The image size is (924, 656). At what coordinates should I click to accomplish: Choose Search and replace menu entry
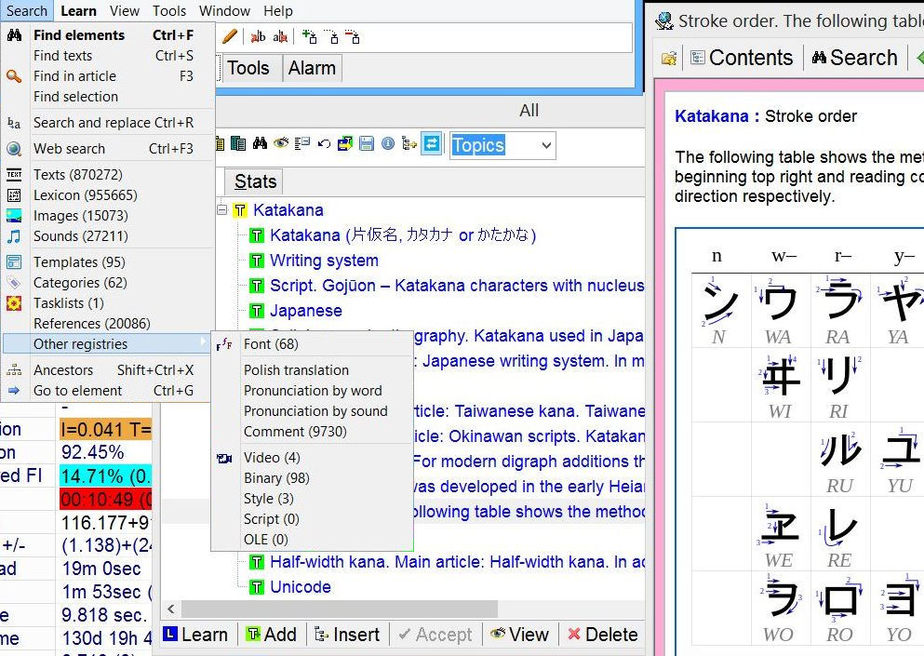tap(108, 123)
